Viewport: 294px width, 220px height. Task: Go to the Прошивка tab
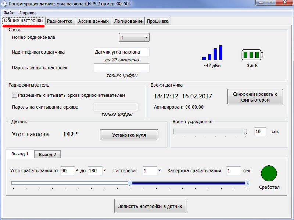pyautogui.click(x=158, y=21)
